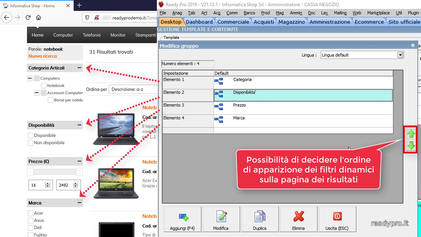421x237 pixels.
Task: Switch to the Amministrazione tab
Action: [330, 22]
